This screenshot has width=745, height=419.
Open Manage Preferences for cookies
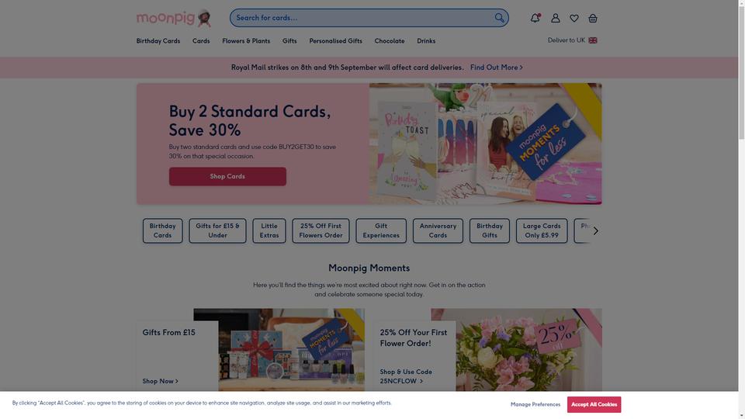coord(535,404)
